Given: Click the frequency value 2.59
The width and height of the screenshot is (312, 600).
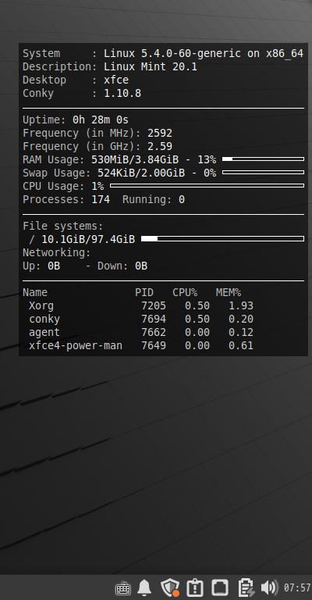Looking at the screenshot, I should (160, 147).
